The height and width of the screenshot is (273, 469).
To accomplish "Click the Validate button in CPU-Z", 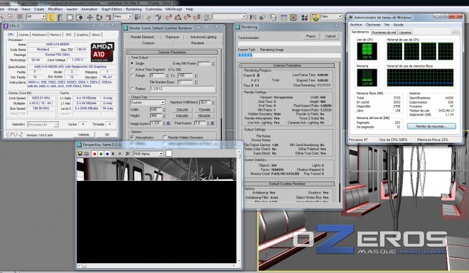I will (x=83, y=135).
